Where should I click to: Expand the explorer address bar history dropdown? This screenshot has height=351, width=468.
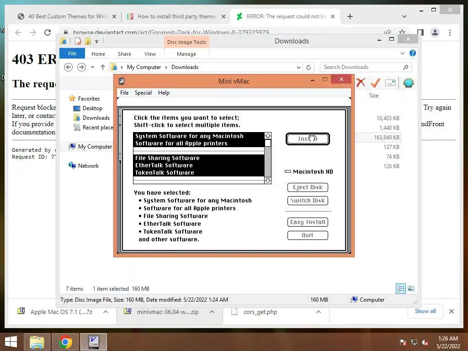pos(298,67)
